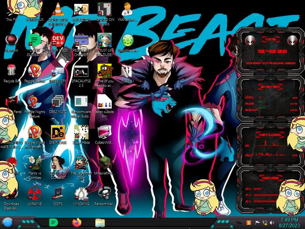Open the HOOKED ON XONIX shortcut
This screenshot has width=305, height=229.
point(104,14)
